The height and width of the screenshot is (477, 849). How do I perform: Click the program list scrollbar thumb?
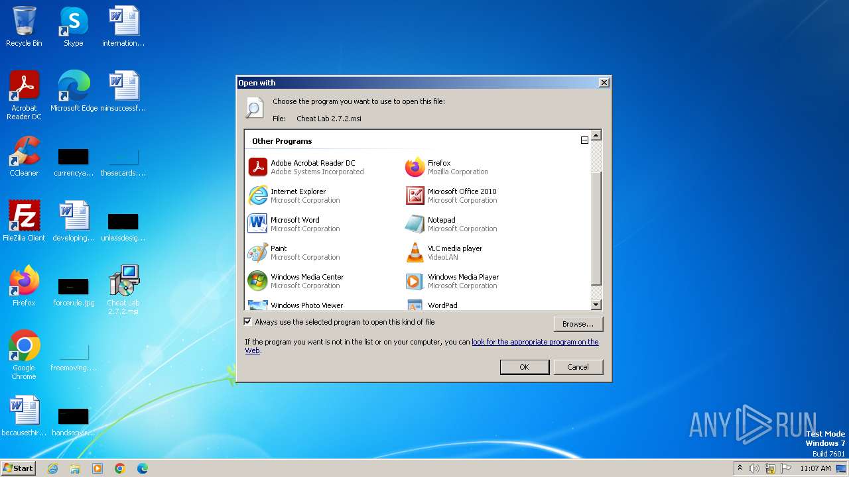pos(596,229)
